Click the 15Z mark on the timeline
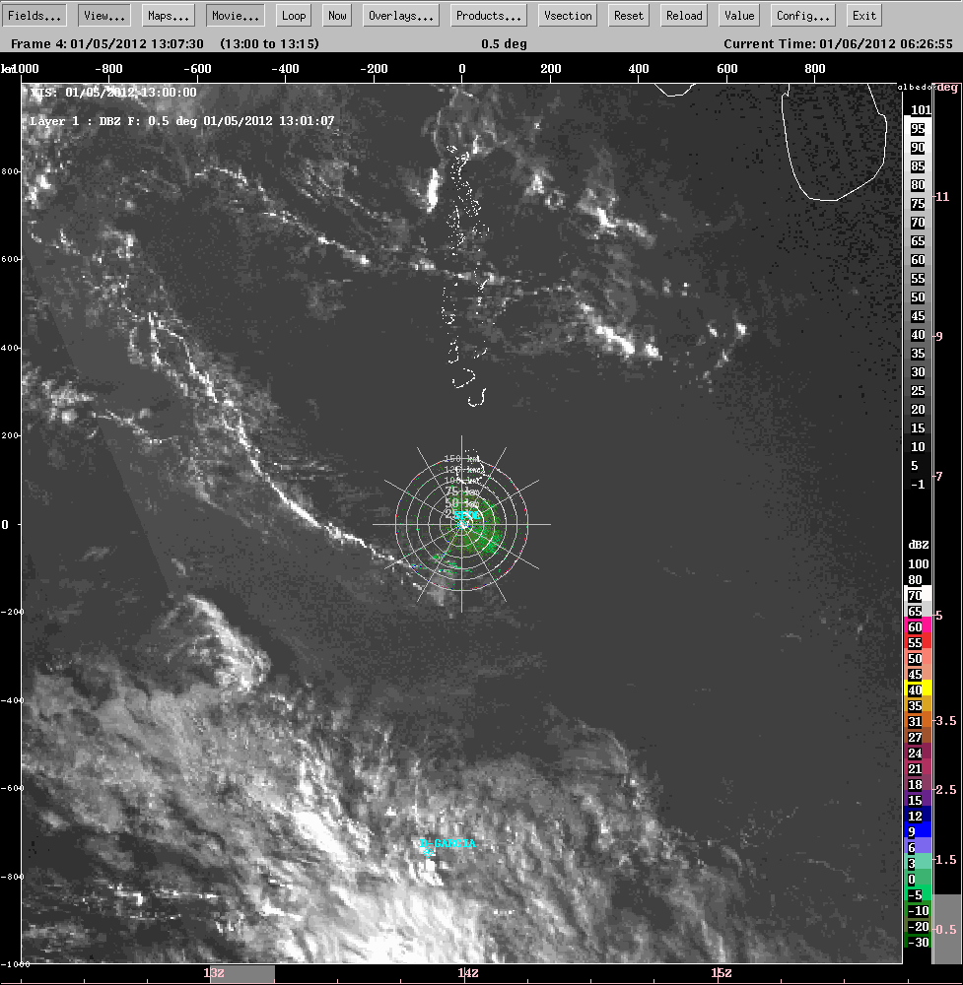963x985 pixels. (x=722, y=973)
